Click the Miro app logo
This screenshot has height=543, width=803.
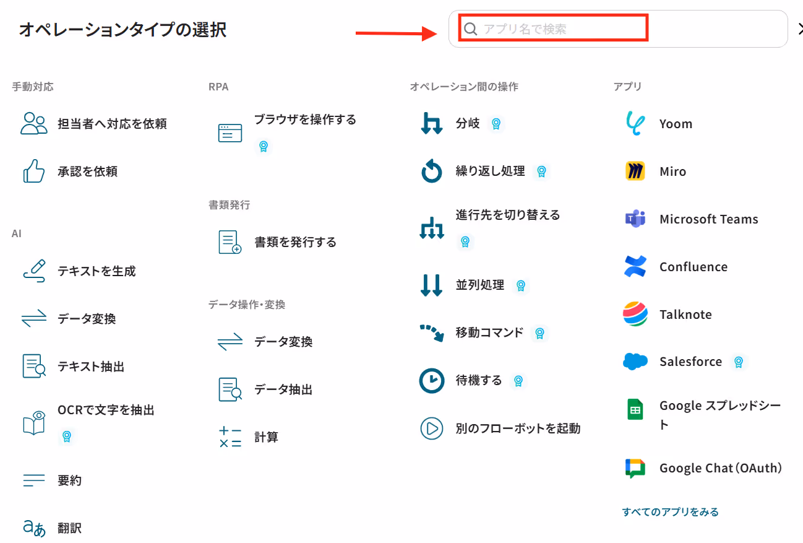pyautogui.click(x=635, y=172)
